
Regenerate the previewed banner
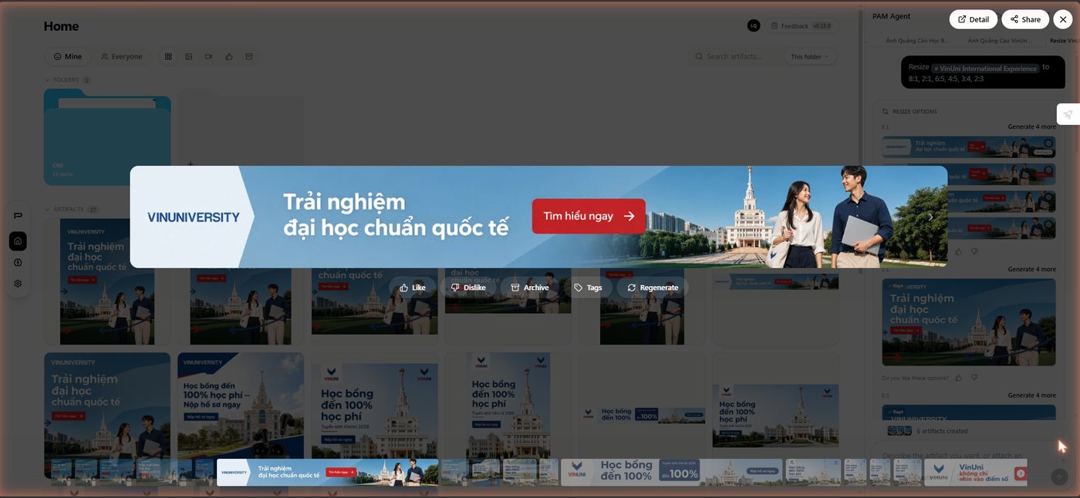click(653, 288)
